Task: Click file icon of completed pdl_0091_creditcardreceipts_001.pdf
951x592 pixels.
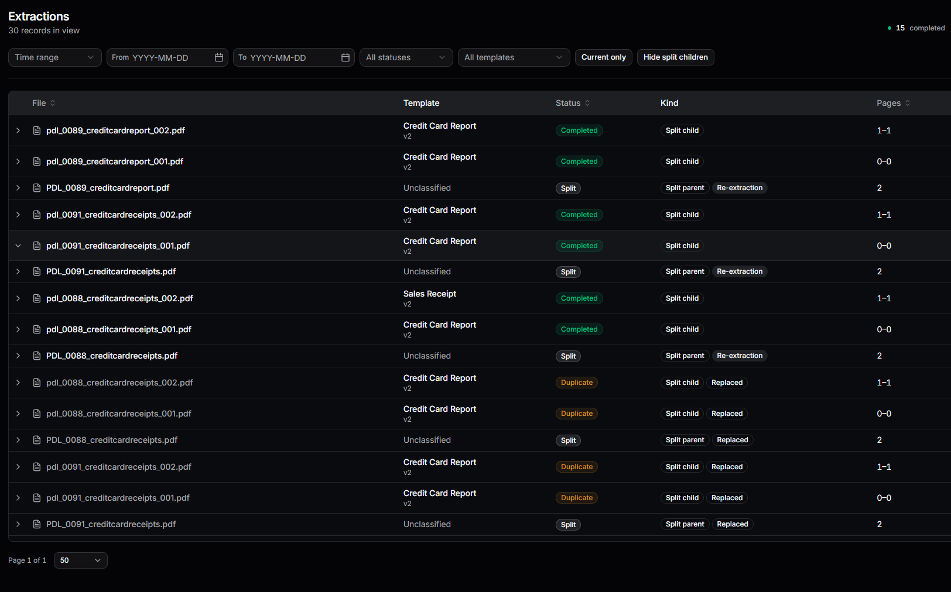Action: pyautogui.click(x=37, y=246)
